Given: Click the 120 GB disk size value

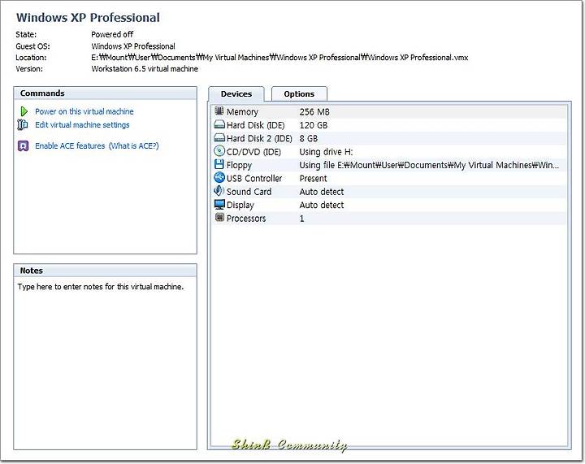Looking at the screenshot, I should (314, 125).
